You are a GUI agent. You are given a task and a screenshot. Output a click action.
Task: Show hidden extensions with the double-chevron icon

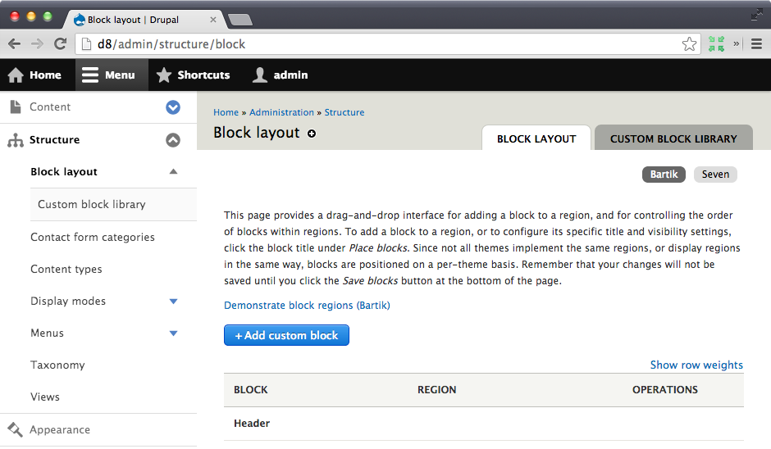click(x=736, y=43)
